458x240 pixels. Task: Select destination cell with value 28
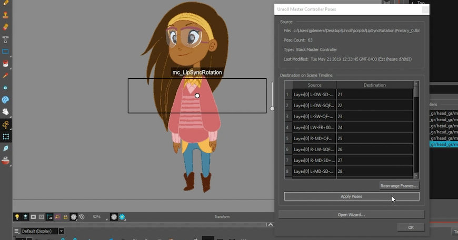[375, 171]
